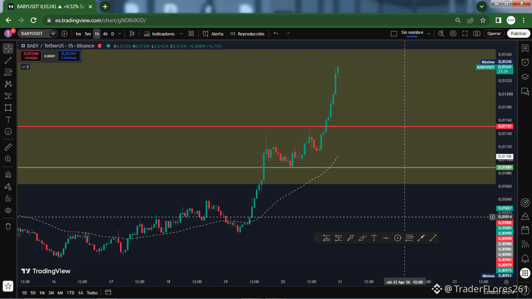Open the object tree layers panel
The width and height of the screenshot is (532, 299).
tap(525, 77)
